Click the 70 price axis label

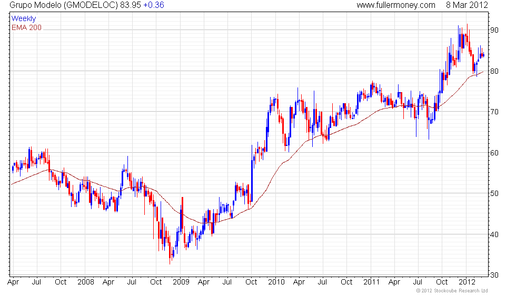pyautogui.click(x=494, y=112)
